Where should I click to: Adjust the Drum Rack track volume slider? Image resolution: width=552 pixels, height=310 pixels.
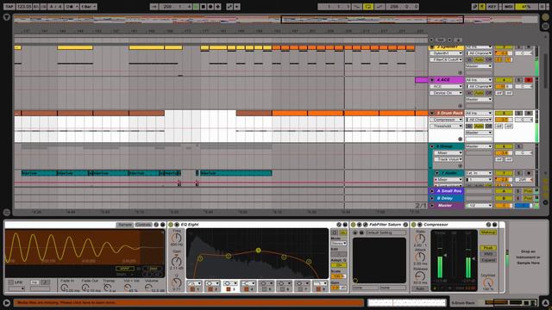504,120
